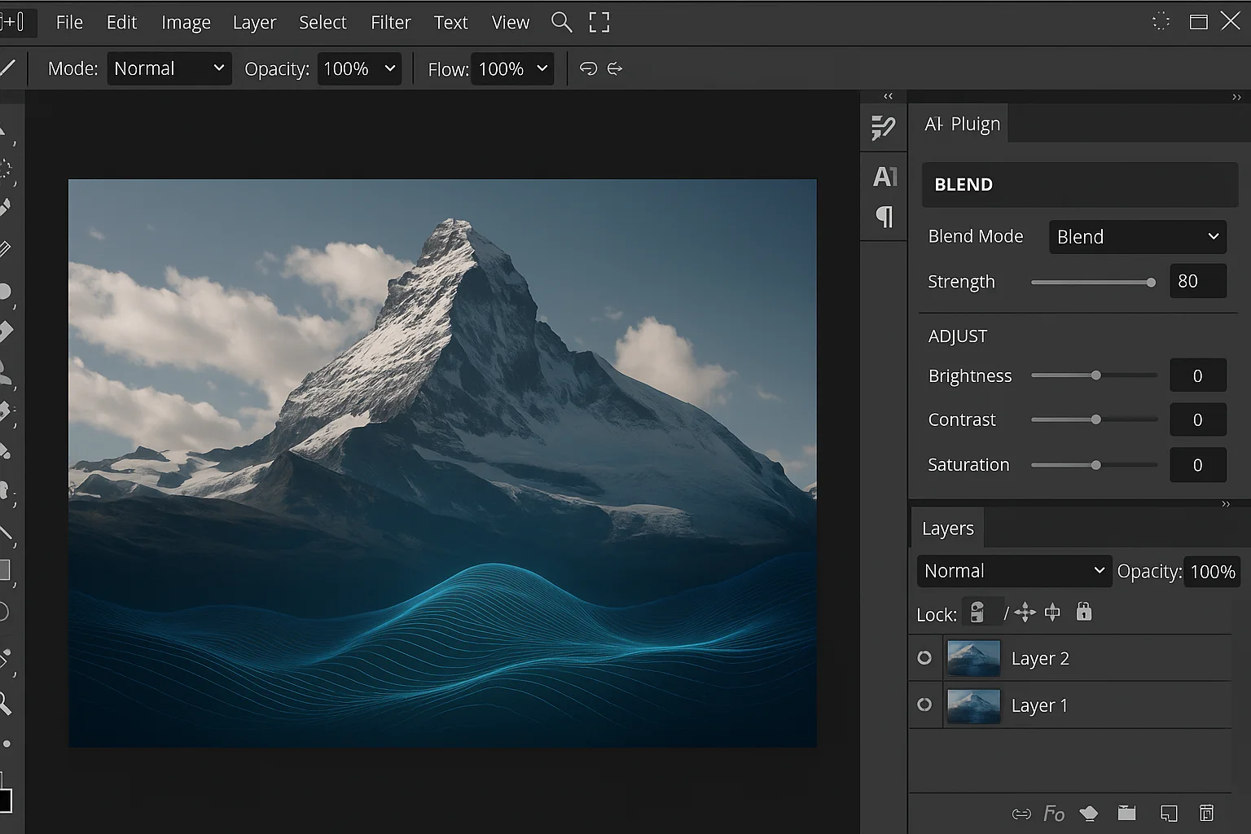Toggle visibility of Layer 1
The height and width of the screenshot is (834, 1251).
click(x=924, y=705)
